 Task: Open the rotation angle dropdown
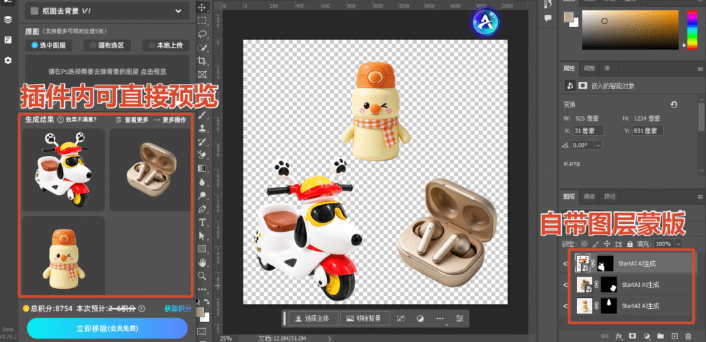(x=598, y=145)
